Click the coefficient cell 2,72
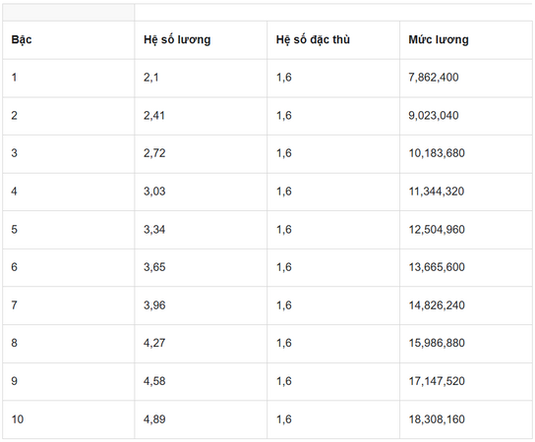 201,154
